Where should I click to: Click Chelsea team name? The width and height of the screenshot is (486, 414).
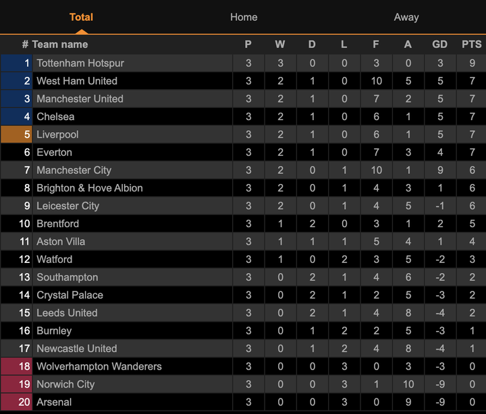[x=55, y=117]
